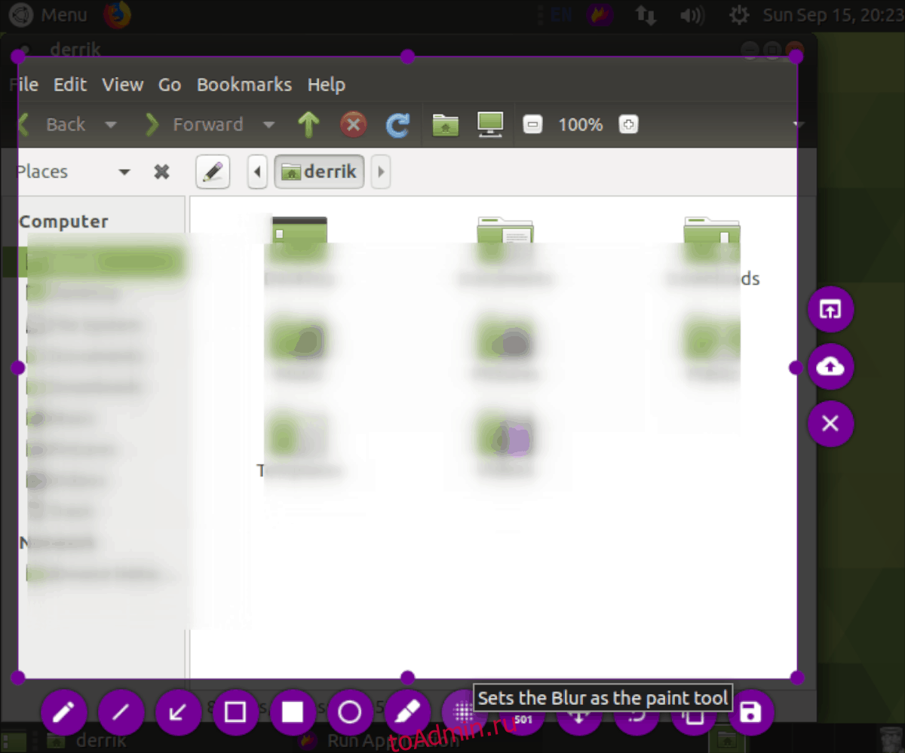Image resolution: width=905 pixels, height=753 pixels.
Task: Select the Circle paint tool
Action: 350,712
